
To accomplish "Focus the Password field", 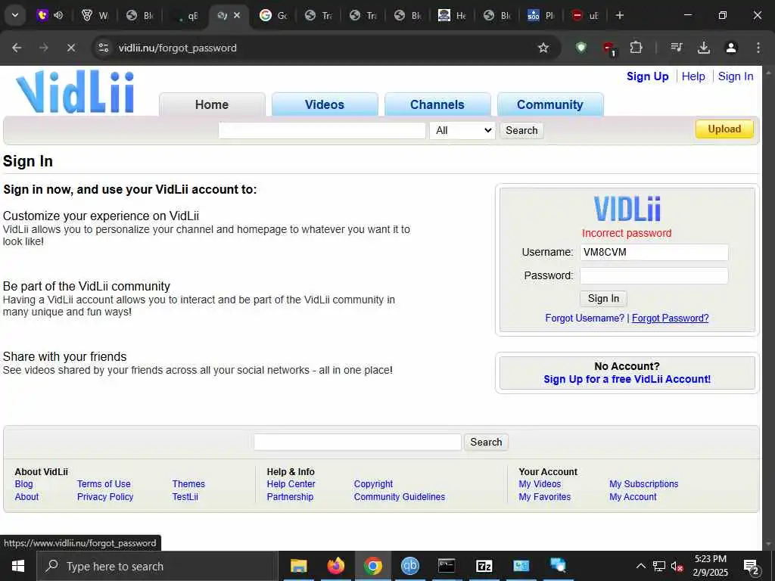I will pos(654,275).
